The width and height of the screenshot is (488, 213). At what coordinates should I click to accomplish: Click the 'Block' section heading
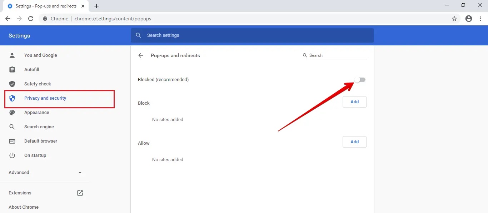coord(144,103)
